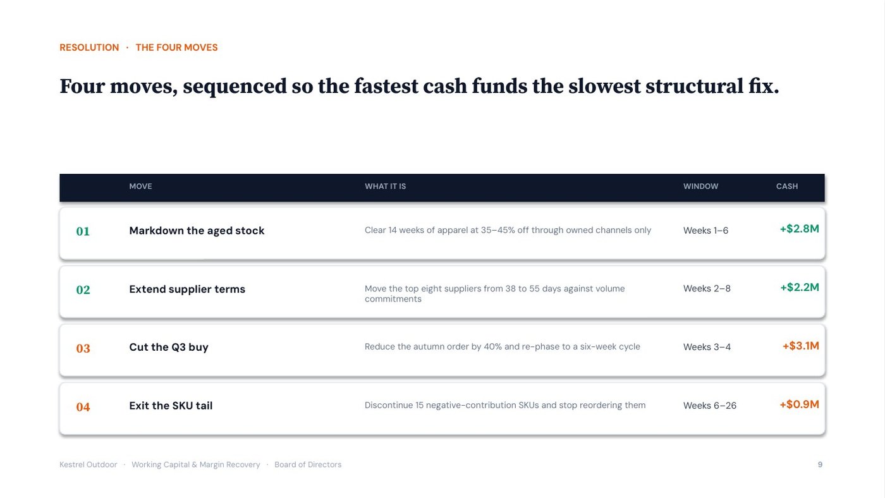
Task: Click the +$0.9M cash figure
Action: point(800,404)
